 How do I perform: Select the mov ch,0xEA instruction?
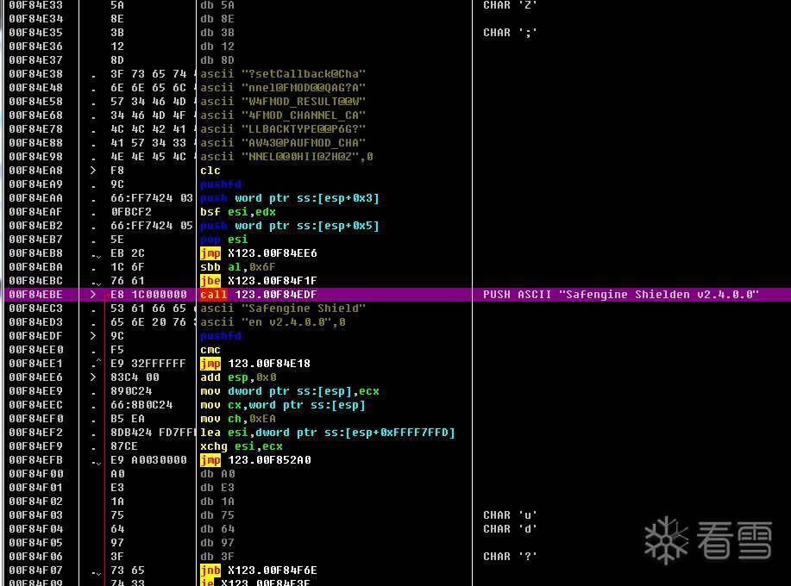[x=238, y=419]
